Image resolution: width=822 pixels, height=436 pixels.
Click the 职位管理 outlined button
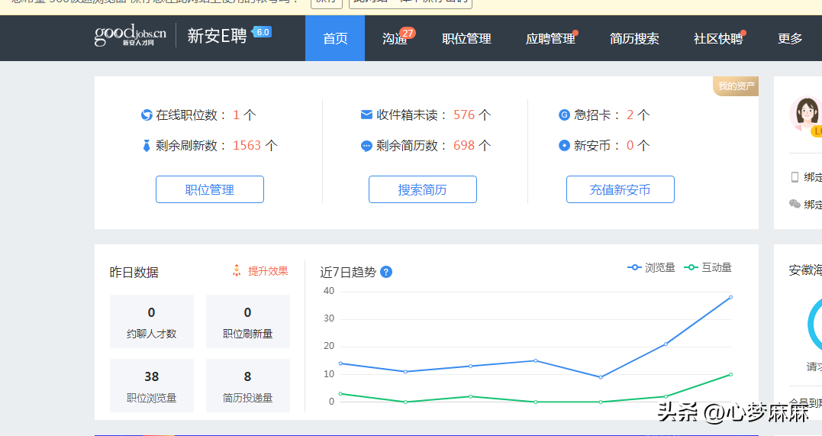(x=210, y=189)
